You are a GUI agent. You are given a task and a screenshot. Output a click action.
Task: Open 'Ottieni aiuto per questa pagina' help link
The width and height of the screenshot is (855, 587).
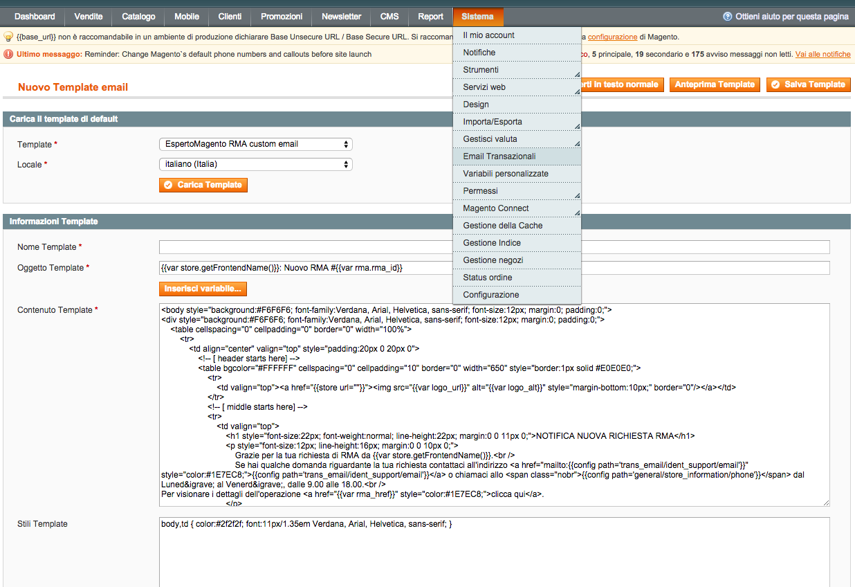point(791,17)
